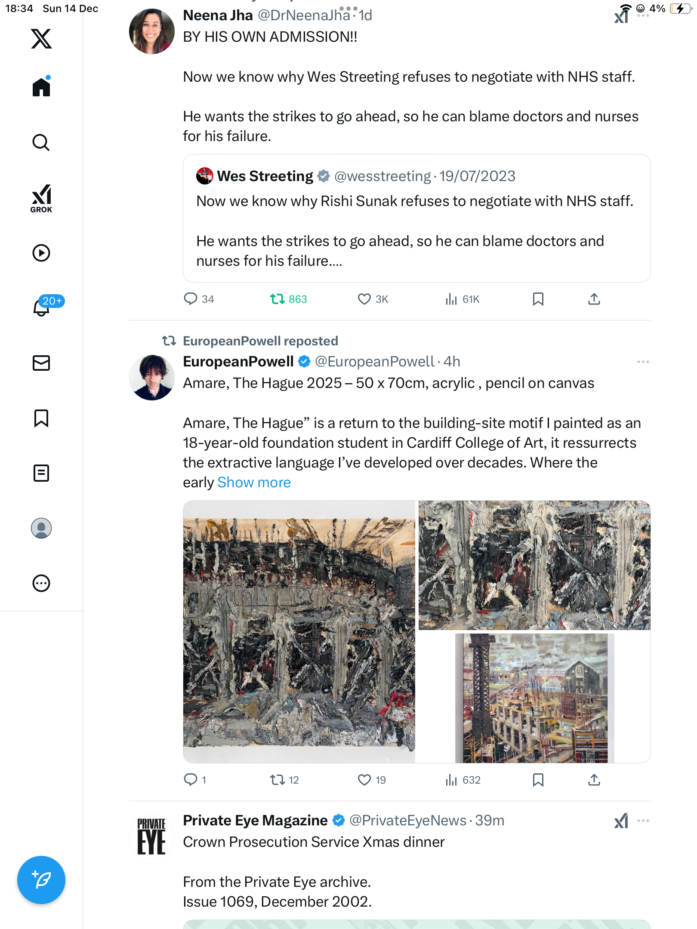Open the Notifications bell

pos(41,308)
